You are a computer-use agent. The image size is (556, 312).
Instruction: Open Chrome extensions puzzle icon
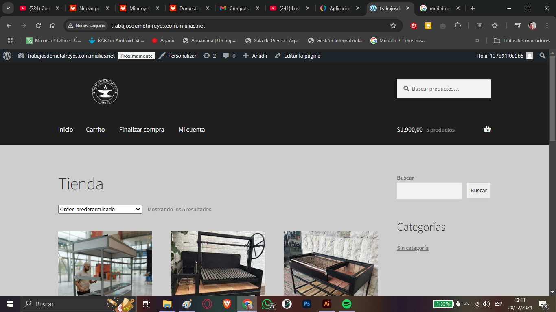coord(457,26)
